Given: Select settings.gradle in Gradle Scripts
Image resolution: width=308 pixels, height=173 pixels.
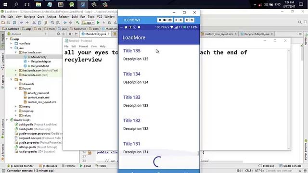Looking at the screenshot, I should pos(27,147).
